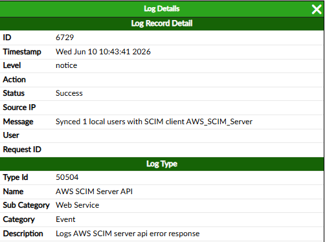The height and width of the screenshot is (242, 325).
Task: Click the Level value notice
Action: (x=66, y=65)
